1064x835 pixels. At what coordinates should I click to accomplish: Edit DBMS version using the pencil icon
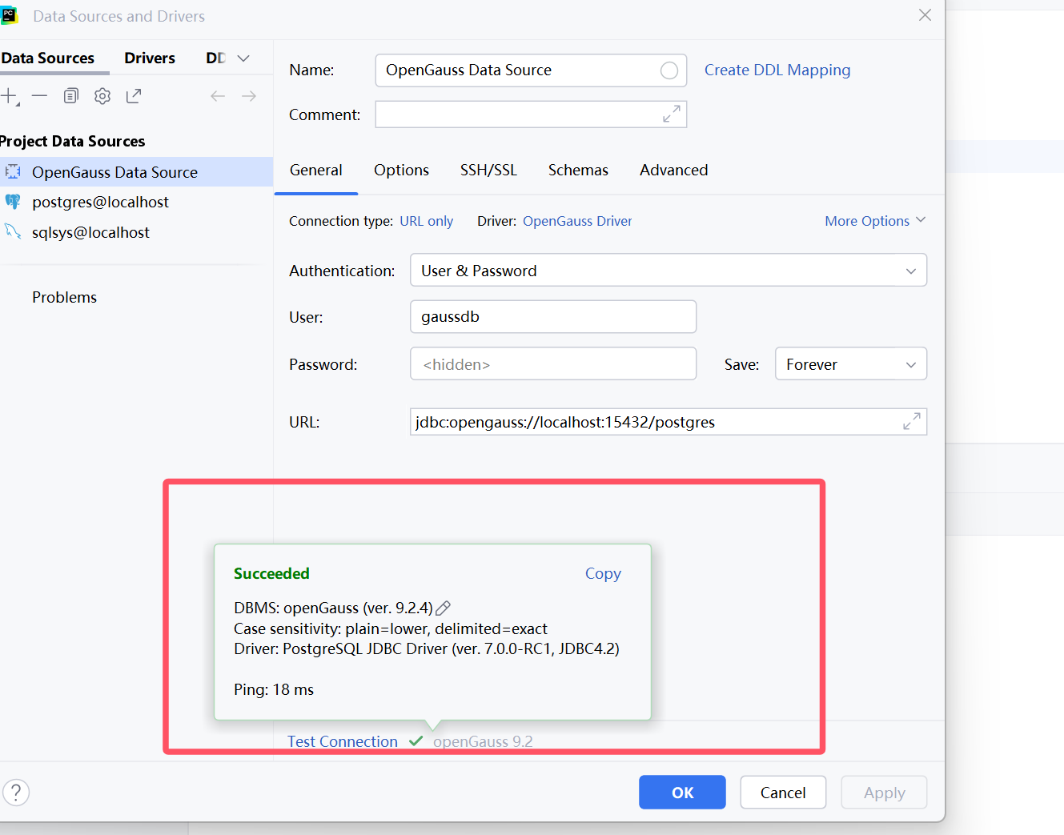(443, 608)
